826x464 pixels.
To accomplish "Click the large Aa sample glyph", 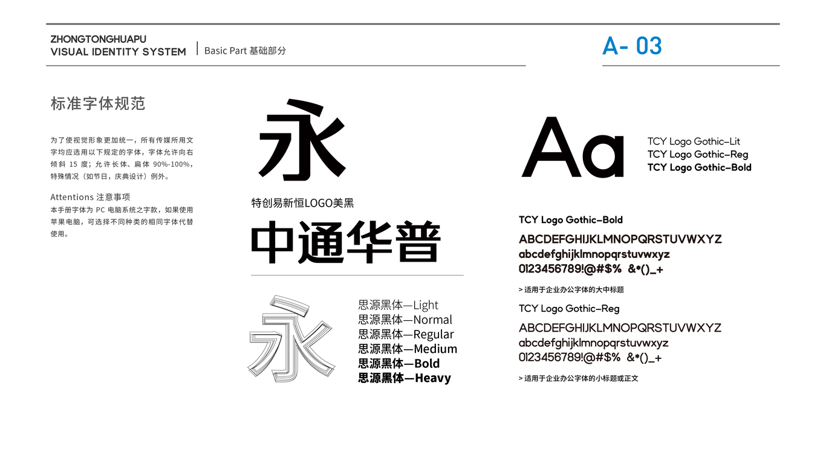I will (573, 147).
